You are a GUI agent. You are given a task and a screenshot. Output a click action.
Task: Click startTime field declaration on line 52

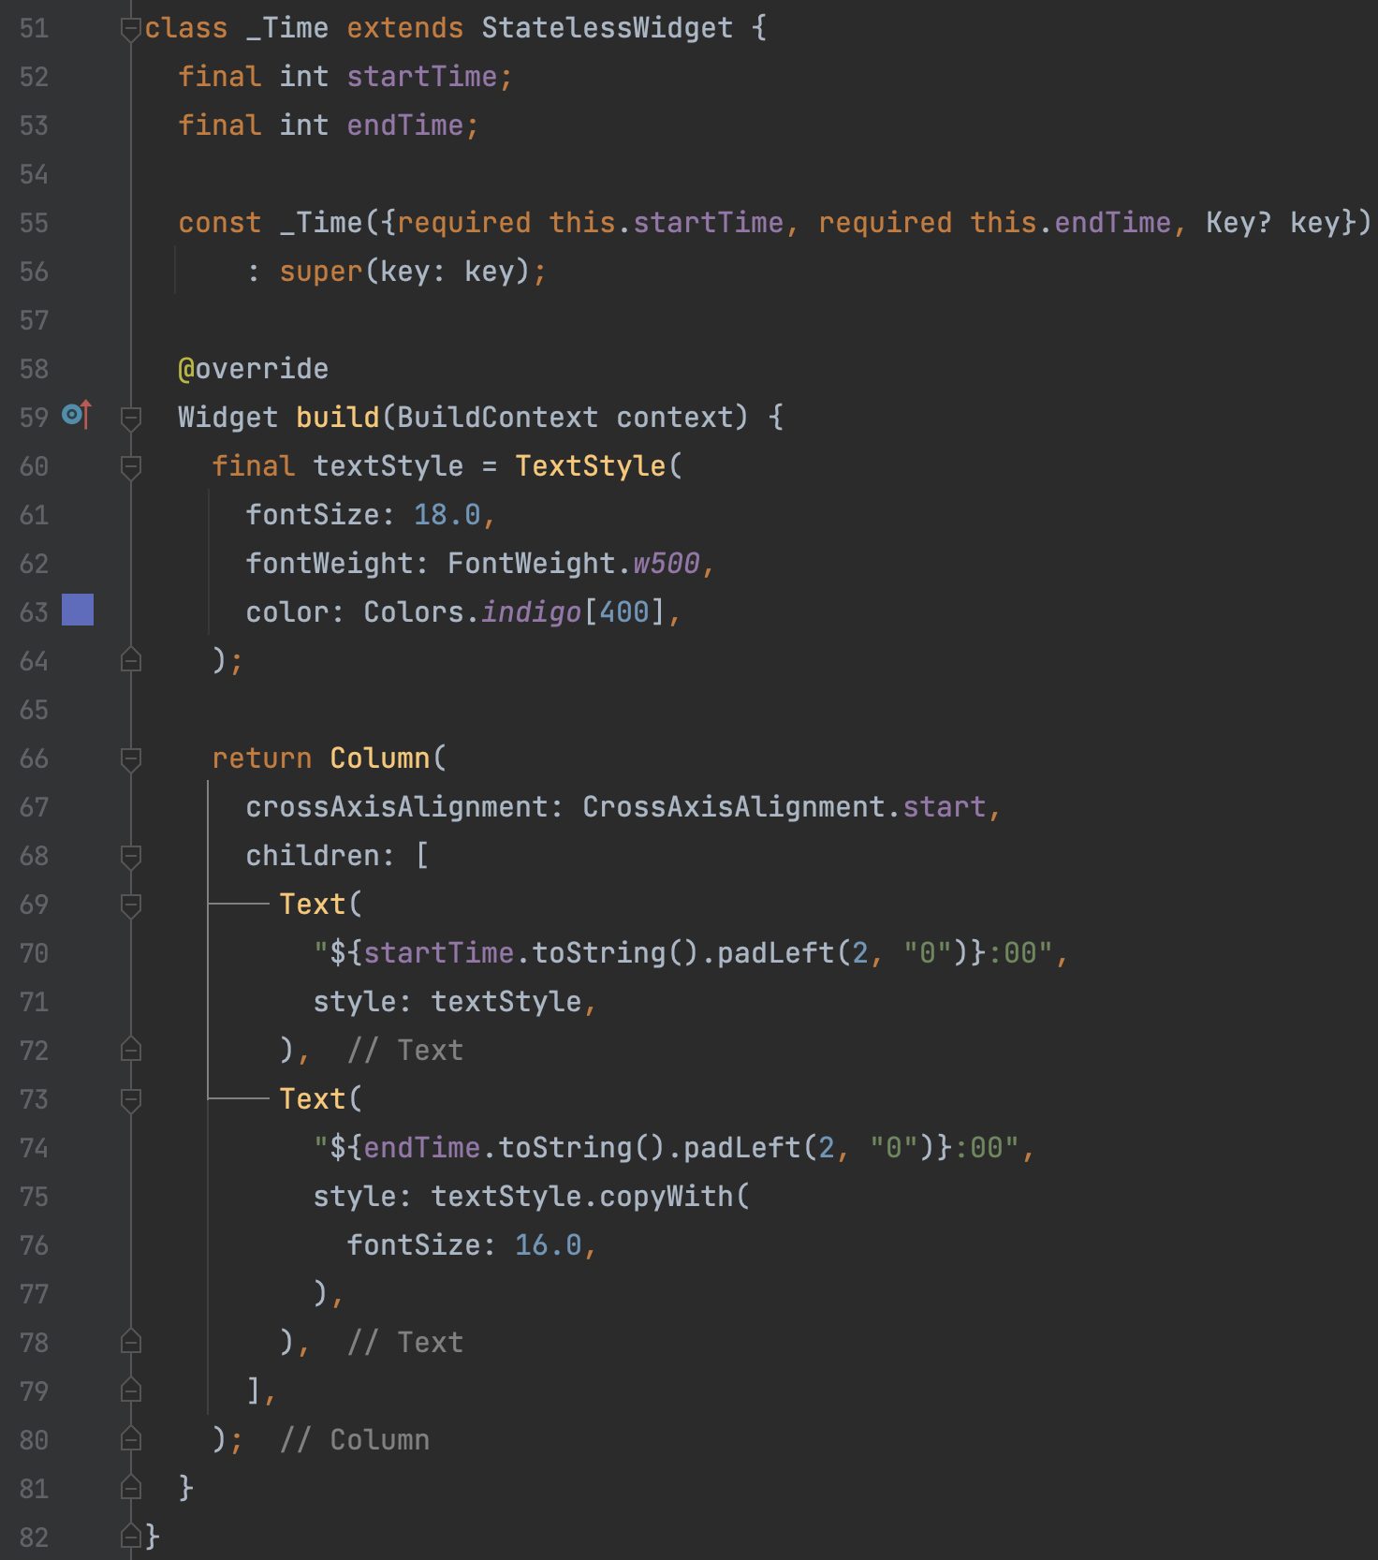(x=422, y=77)
